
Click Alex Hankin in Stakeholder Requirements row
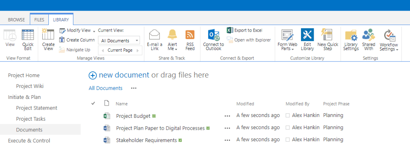pyautogui.click(x=306, y=140)
